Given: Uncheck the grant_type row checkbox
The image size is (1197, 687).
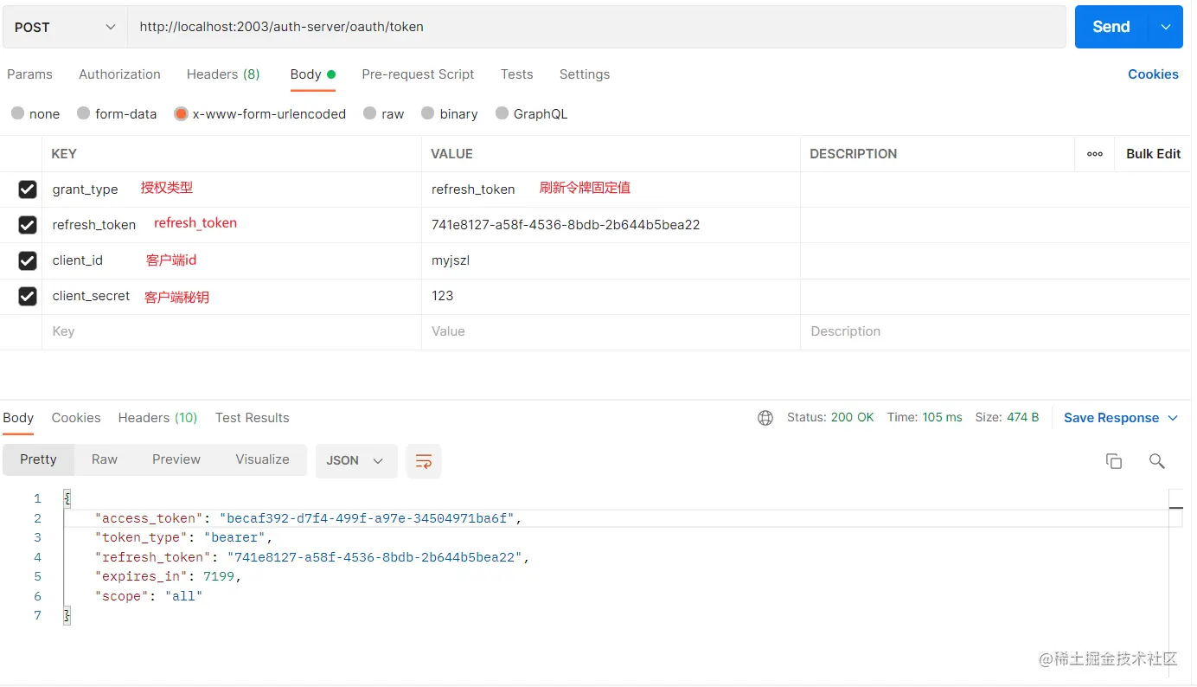Looking at the screenshot, I should (x=28, y=189).
